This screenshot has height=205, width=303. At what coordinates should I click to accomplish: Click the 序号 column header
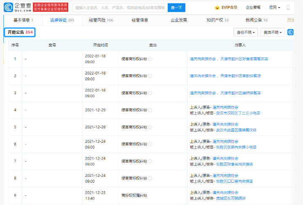(x=15, y=45)
